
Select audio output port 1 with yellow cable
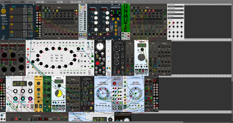click(x=170, y=23)
